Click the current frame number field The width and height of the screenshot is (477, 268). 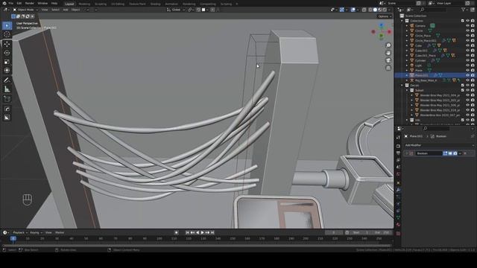[334, 232]
